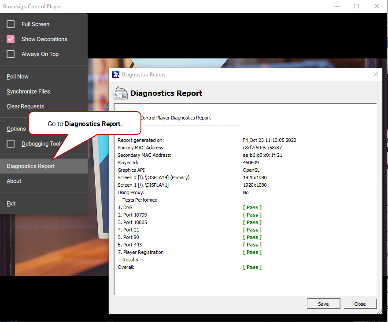Click the Broadsign icon in dialog title bar
Image resolution: width=388 pixels, height=322 pixels.
click(115, 74)
